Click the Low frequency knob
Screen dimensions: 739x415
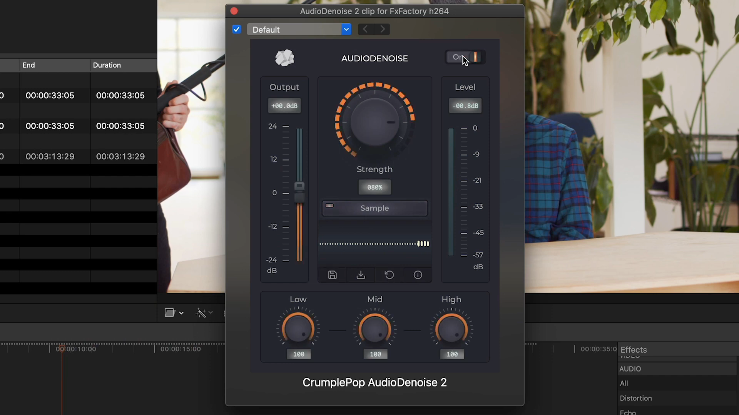[298, 329]
